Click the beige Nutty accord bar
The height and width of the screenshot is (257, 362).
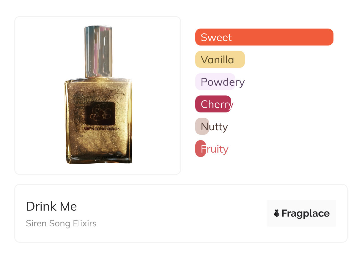199,126
